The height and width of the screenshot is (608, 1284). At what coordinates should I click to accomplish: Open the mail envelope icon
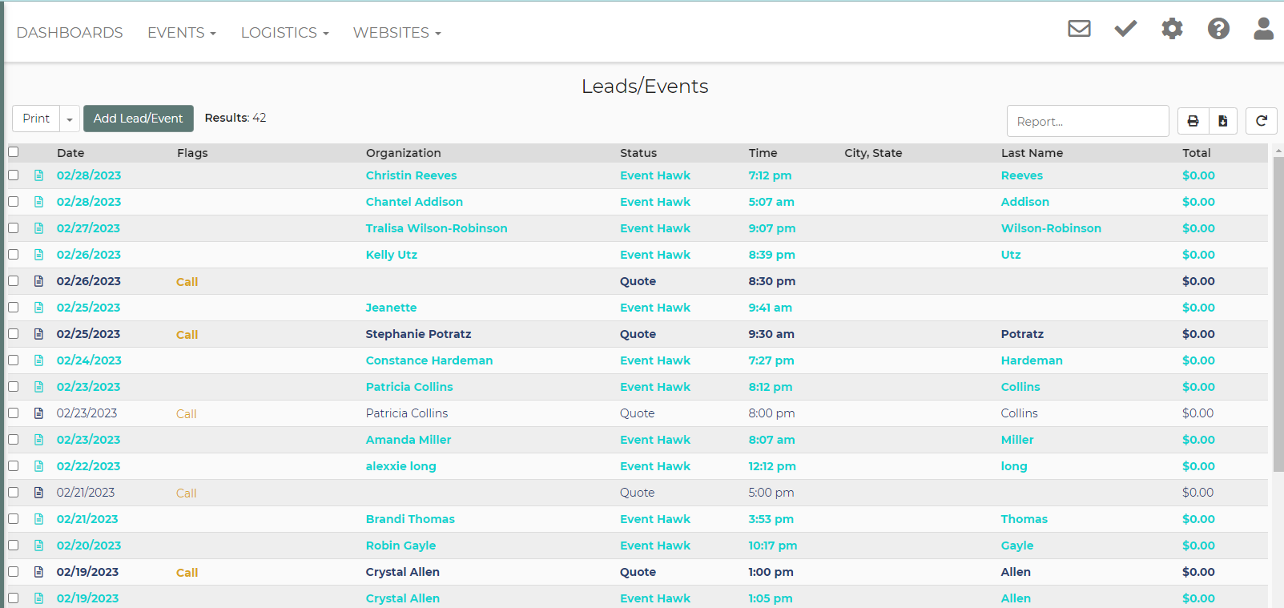pos(1079,30)
